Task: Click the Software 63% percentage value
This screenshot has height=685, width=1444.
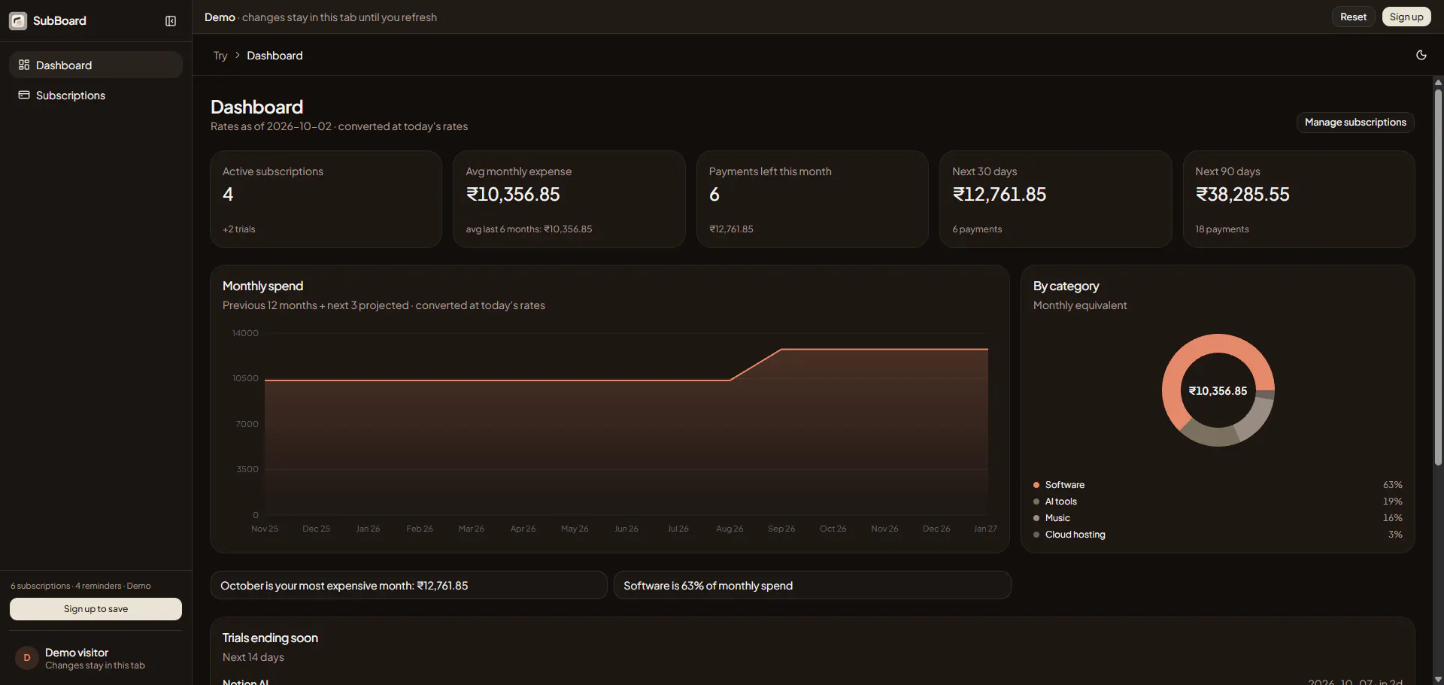Action: click(1393, 485)
